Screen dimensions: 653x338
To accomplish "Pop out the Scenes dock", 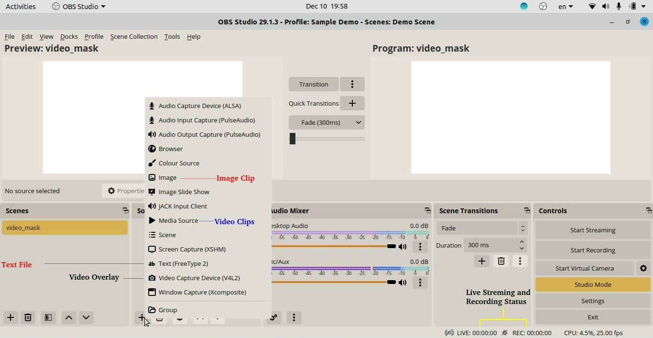I will (125, 210).
